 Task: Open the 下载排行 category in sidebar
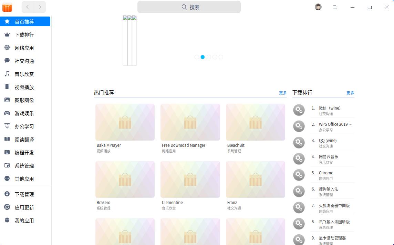25,35
